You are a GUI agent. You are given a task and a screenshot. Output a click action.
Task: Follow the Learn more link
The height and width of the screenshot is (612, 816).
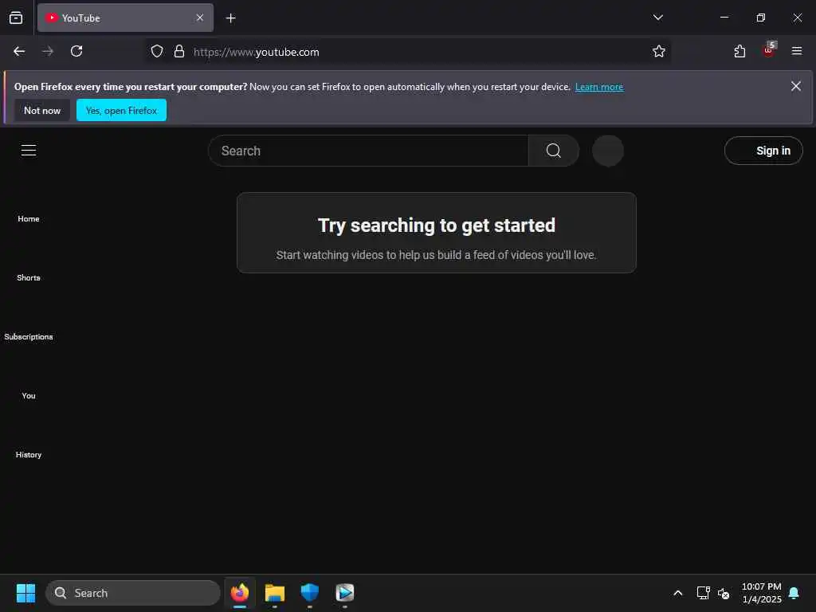tap(599, 87)
